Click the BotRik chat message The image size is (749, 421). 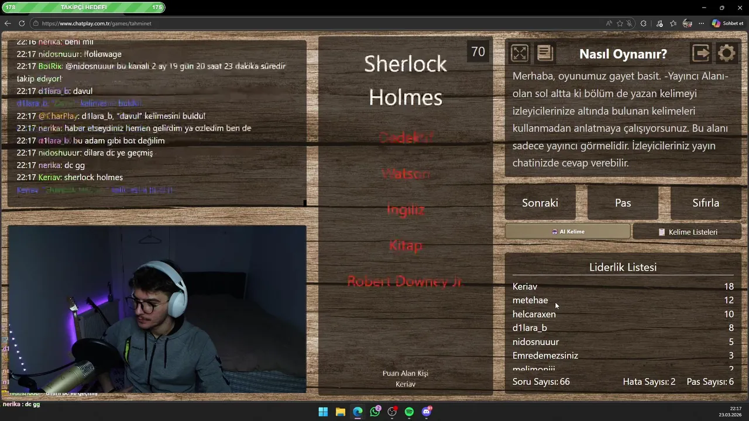[151, 72]
